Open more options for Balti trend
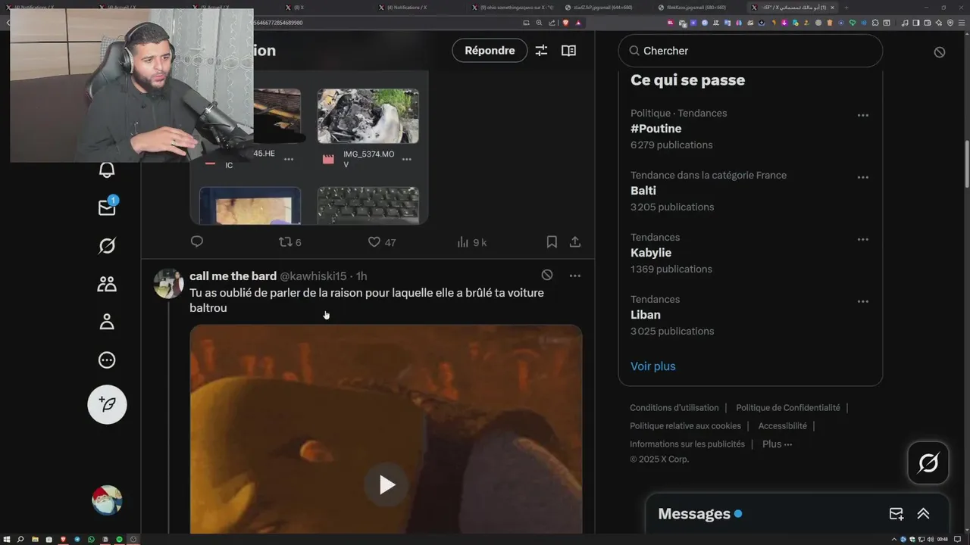This screenshot has width=970, height=545. pos(862,177)
